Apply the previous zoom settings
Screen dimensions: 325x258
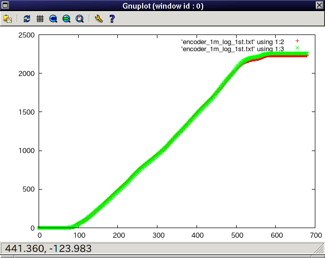(53, 19)
